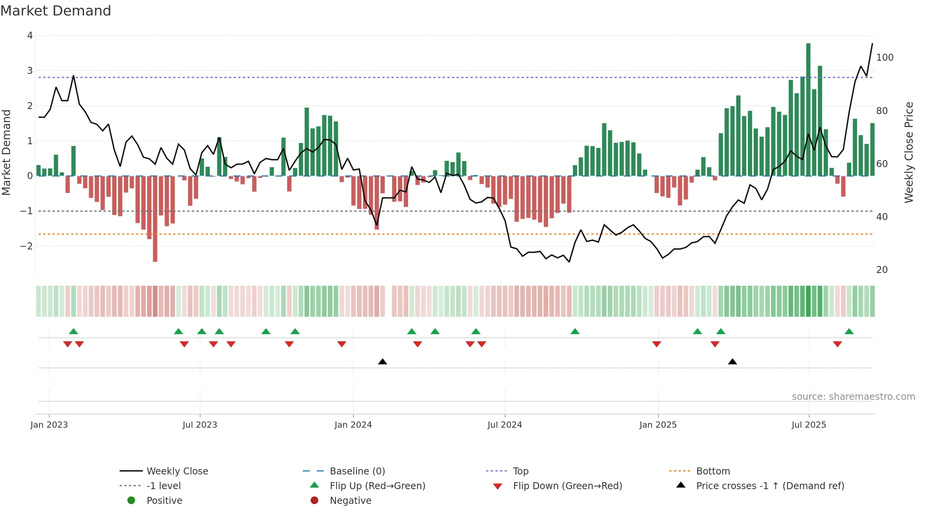Click the black Price crosses triangle in legend

(681, 485)
